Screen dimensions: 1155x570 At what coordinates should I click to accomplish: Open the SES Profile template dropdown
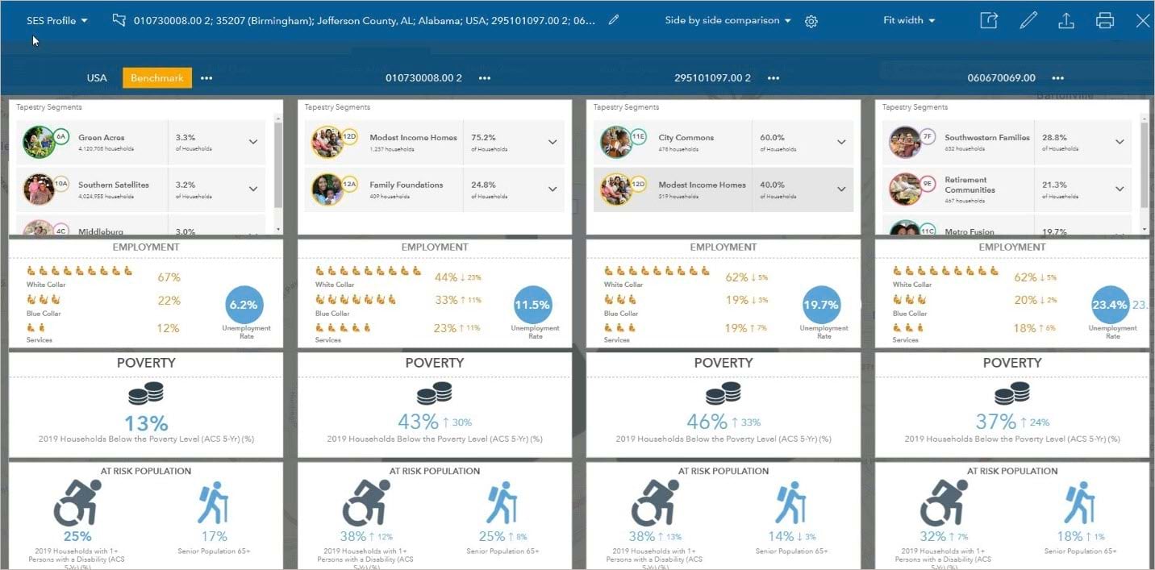(x=56, y=20)
